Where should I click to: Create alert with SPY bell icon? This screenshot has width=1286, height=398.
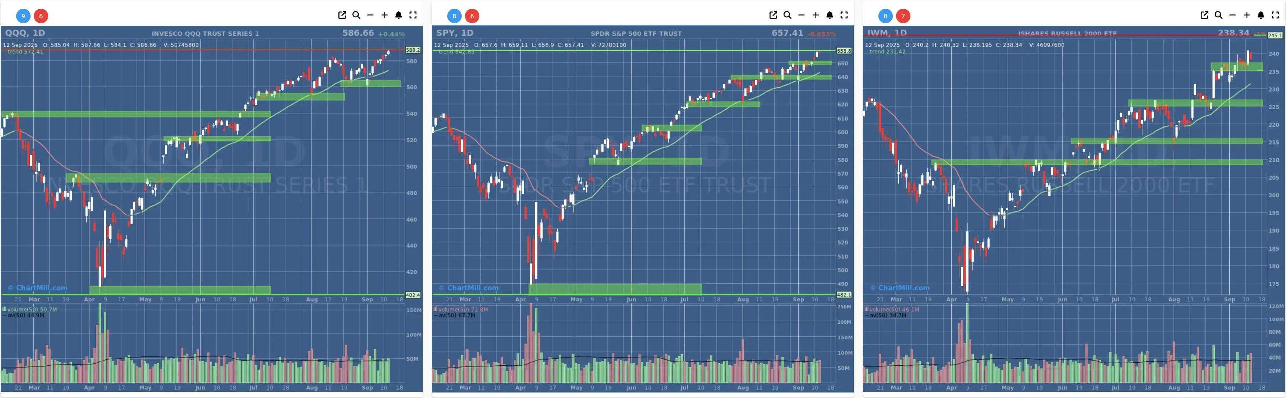[830, 15]
